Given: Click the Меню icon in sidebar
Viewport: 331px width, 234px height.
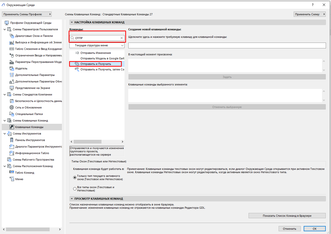Looking at the screenshot, I should 12,179.
